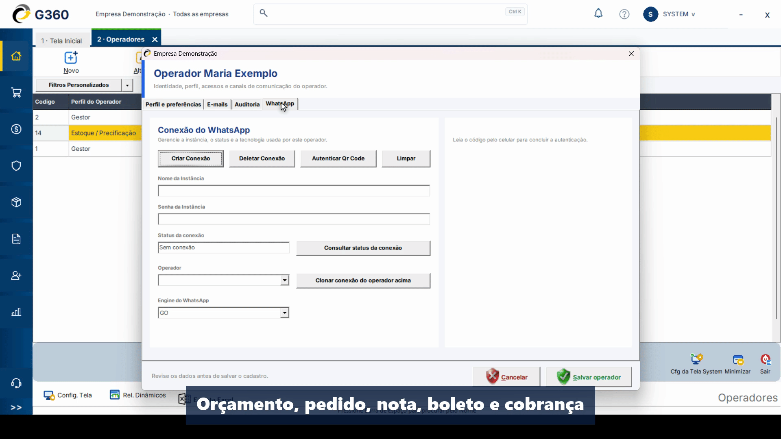The width and height of the screenshot is (781, 439).
Task: Click Clonar conexão do operador acima
Action: [363, 280]
